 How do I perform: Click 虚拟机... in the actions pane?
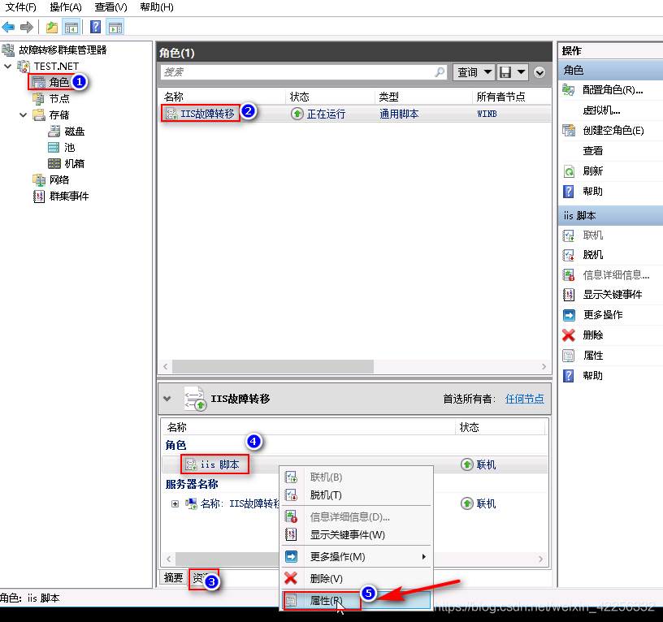[x=601, y=110]
